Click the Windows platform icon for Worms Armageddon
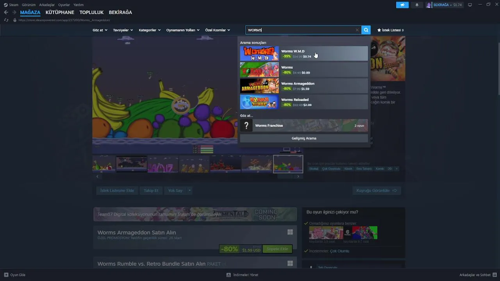The width and height of the screenshot is (500, 281). click(x=290, y=232)
